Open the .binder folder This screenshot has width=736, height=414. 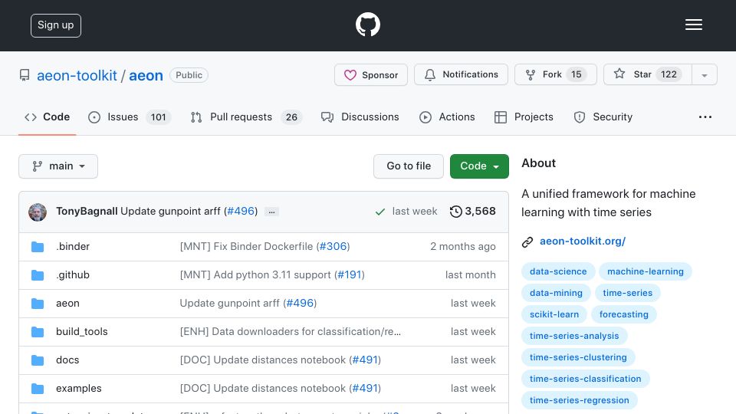coord(73,246)
